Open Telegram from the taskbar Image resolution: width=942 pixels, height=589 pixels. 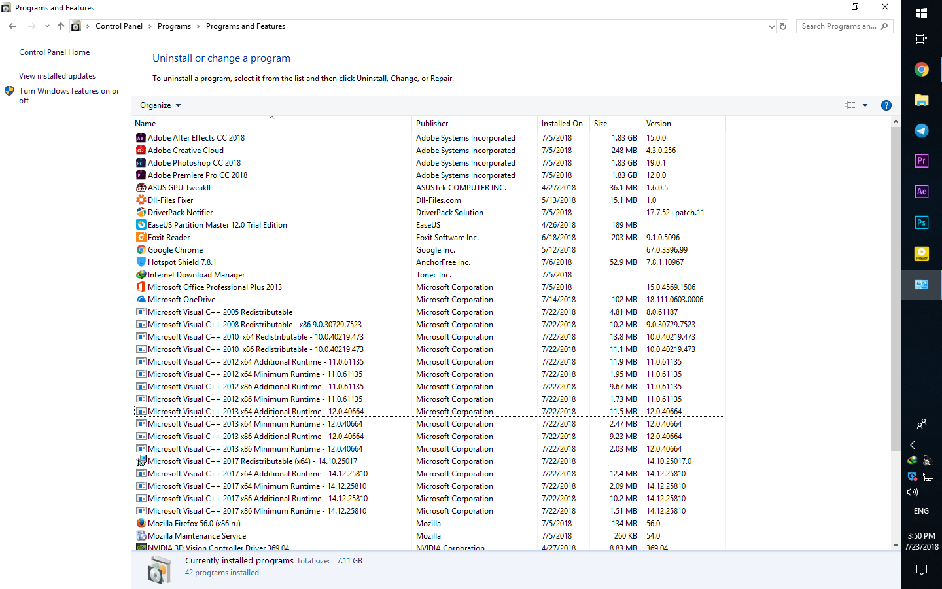pyautogui.click(x=922, y=131)
